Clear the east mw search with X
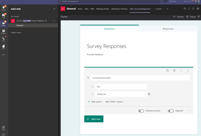Viewport: 201px width, 136px height. (54, 9)
